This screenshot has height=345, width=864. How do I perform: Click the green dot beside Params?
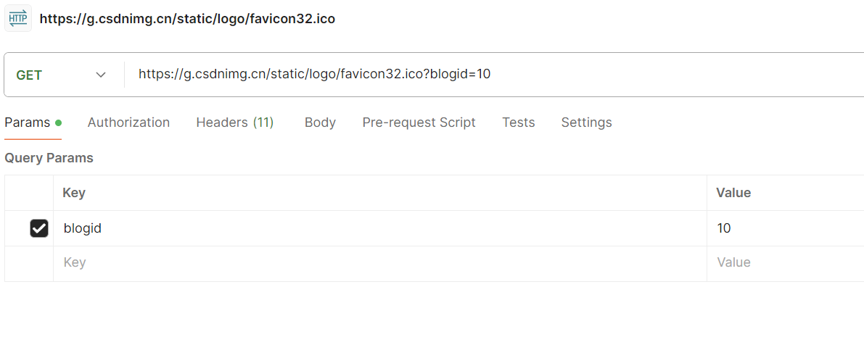point(58,122)
